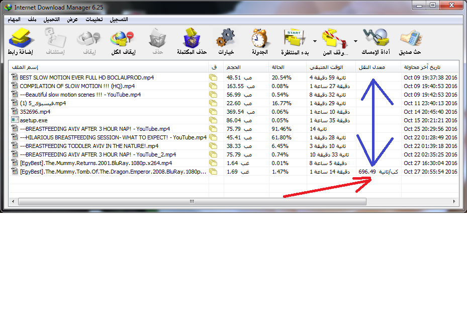
Task: Click the Delete (حذف) toolbar icon
Action: (157, 38)
